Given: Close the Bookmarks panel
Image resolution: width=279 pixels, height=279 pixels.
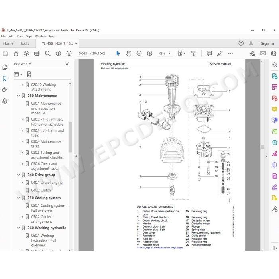Looking at the screenshot, I should click(67, 64).
